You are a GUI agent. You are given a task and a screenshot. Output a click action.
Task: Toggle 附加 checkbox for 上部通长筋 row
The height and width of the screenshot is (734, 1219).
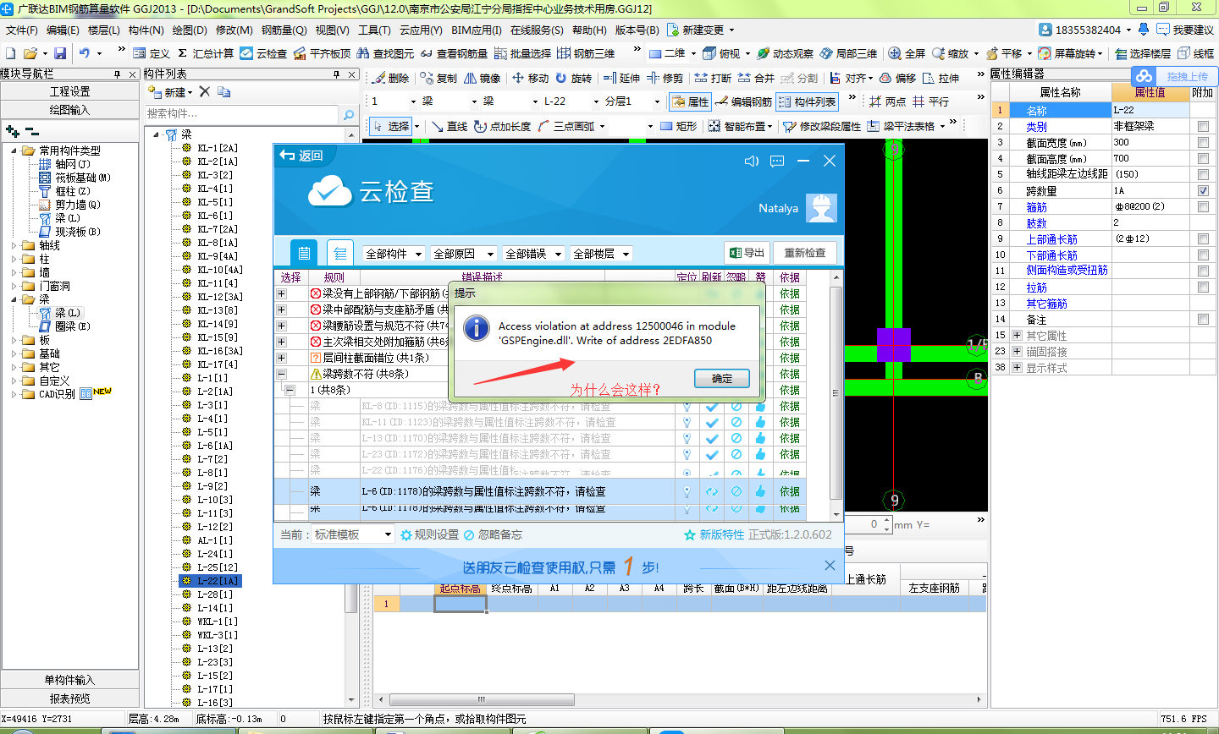click(1203, 238)
